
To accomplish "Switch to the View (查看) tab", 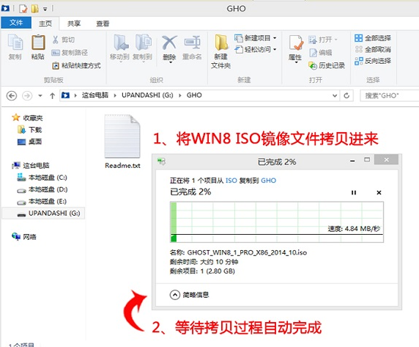I will tap(103, 23).
